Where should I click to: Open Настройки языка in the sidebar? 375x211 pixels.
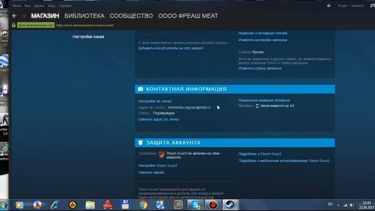click(x=88, y=36)
